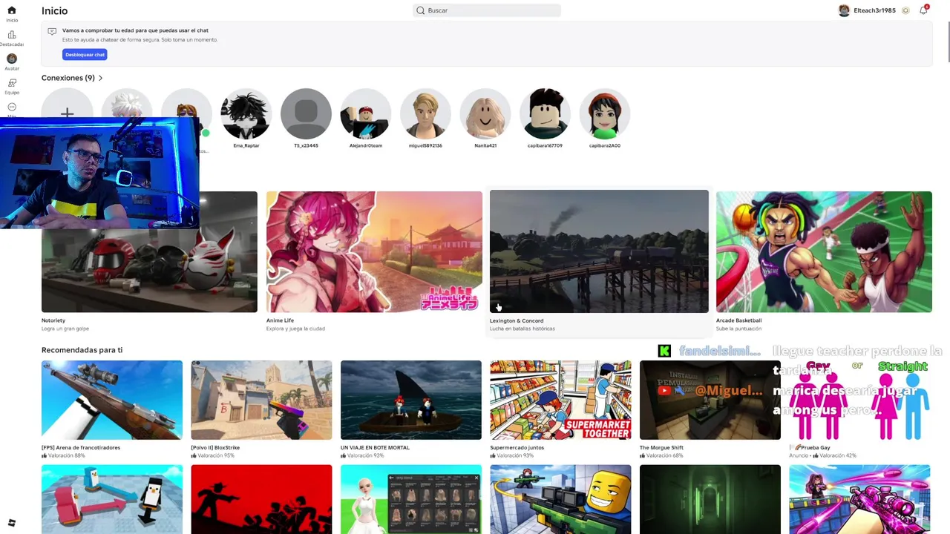Open the Más menu in the sidebar
Screen dimensions: 950x534
(x=11, y=109)
